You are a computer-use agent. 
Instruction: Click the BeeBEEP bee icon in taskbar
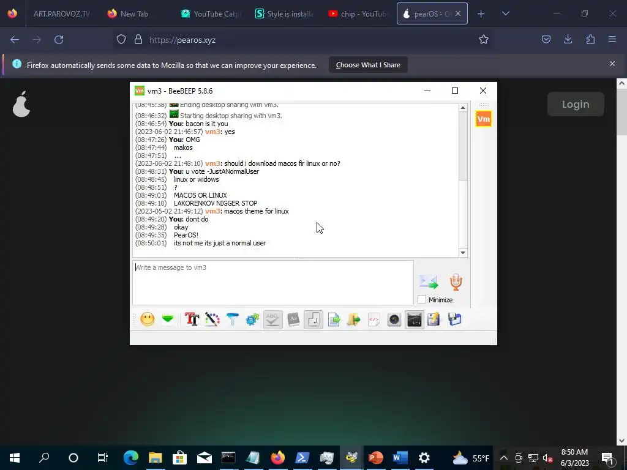pos(351,457)
